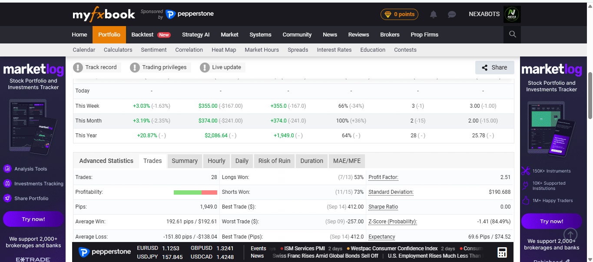Open the Home menu
The image size is (593, 262).
tap(80, 35)
